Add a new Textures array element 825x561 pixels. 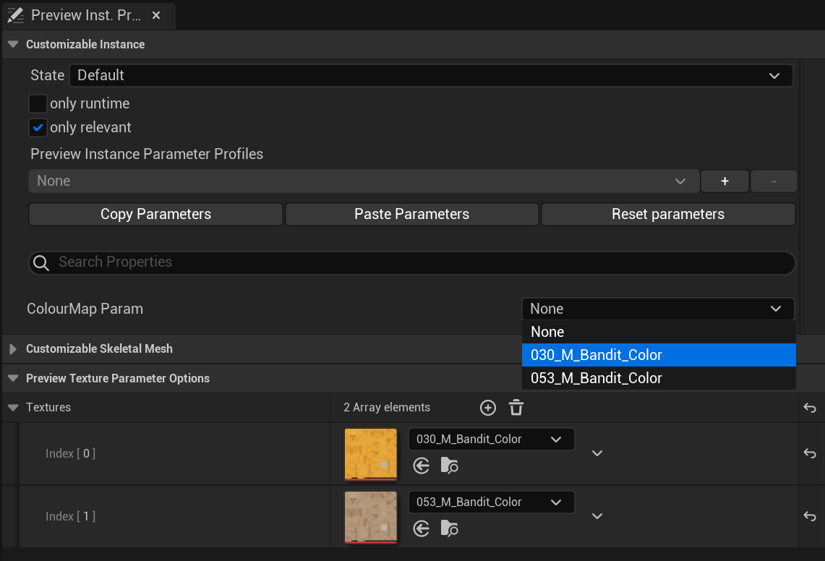click(x=488, y=408)
